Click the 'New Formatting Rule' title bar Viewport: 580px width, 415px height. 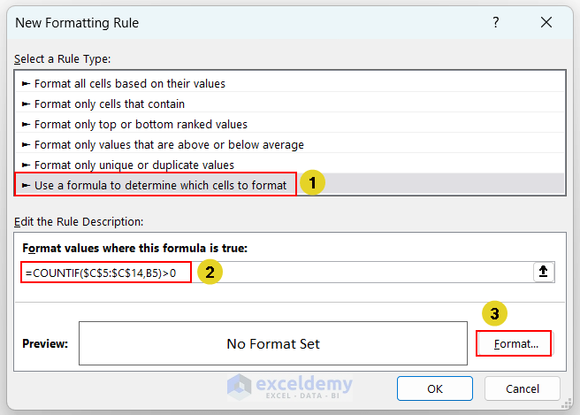coord(221,22)
